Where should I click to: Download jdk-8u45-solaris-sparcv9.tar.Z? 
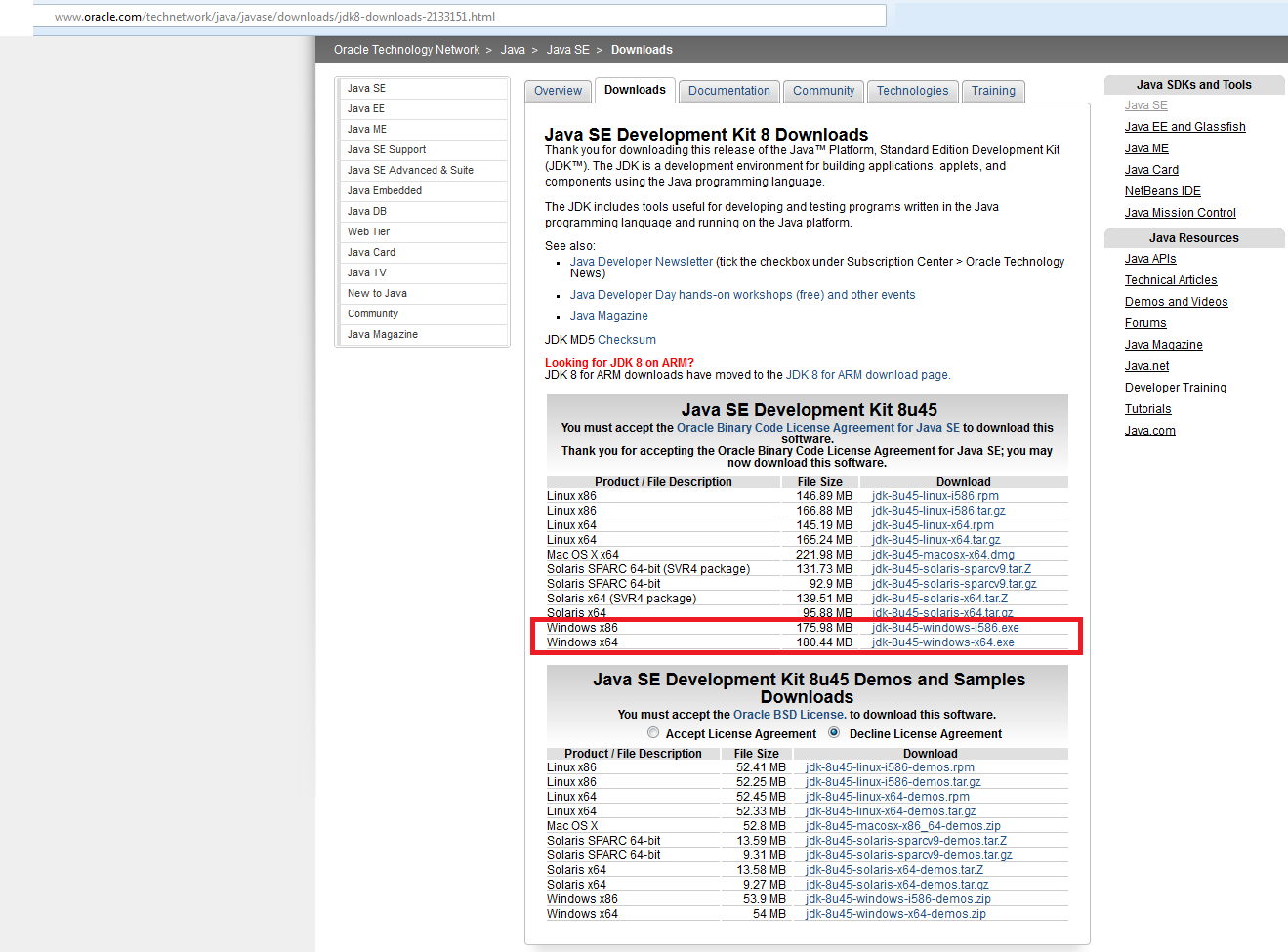(x=951, y=569)
